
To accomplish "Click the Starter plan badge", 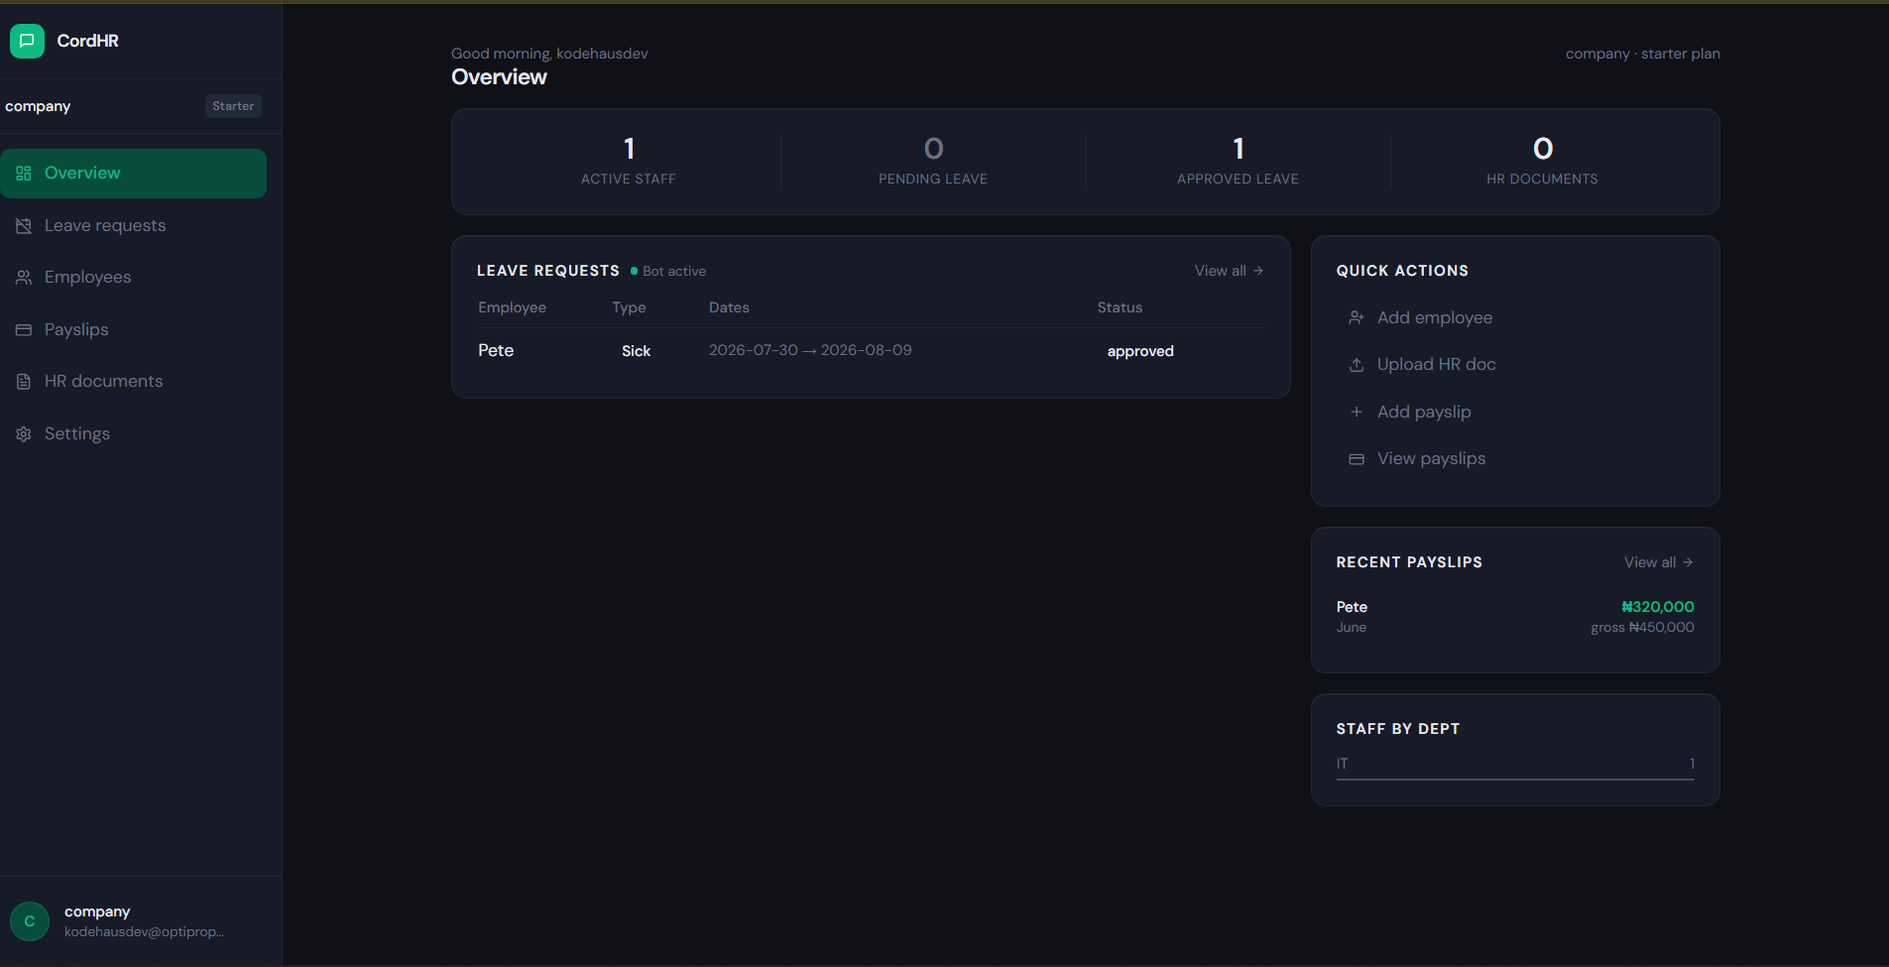I will [x=233, y=106].
